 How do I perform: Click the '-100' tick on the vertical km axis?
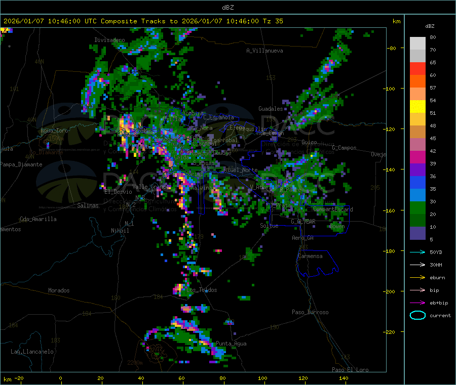389,89
